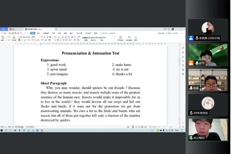The height and width of the screenshot is (154, 231).
Task: Collapse the ribbon with the chevron arrow
Action: (x=183, y=33)
